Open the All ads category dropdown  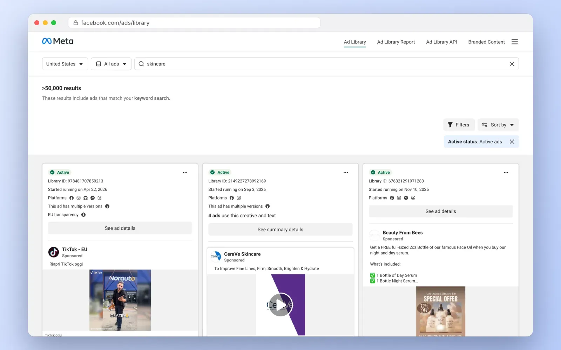[111, 64]
